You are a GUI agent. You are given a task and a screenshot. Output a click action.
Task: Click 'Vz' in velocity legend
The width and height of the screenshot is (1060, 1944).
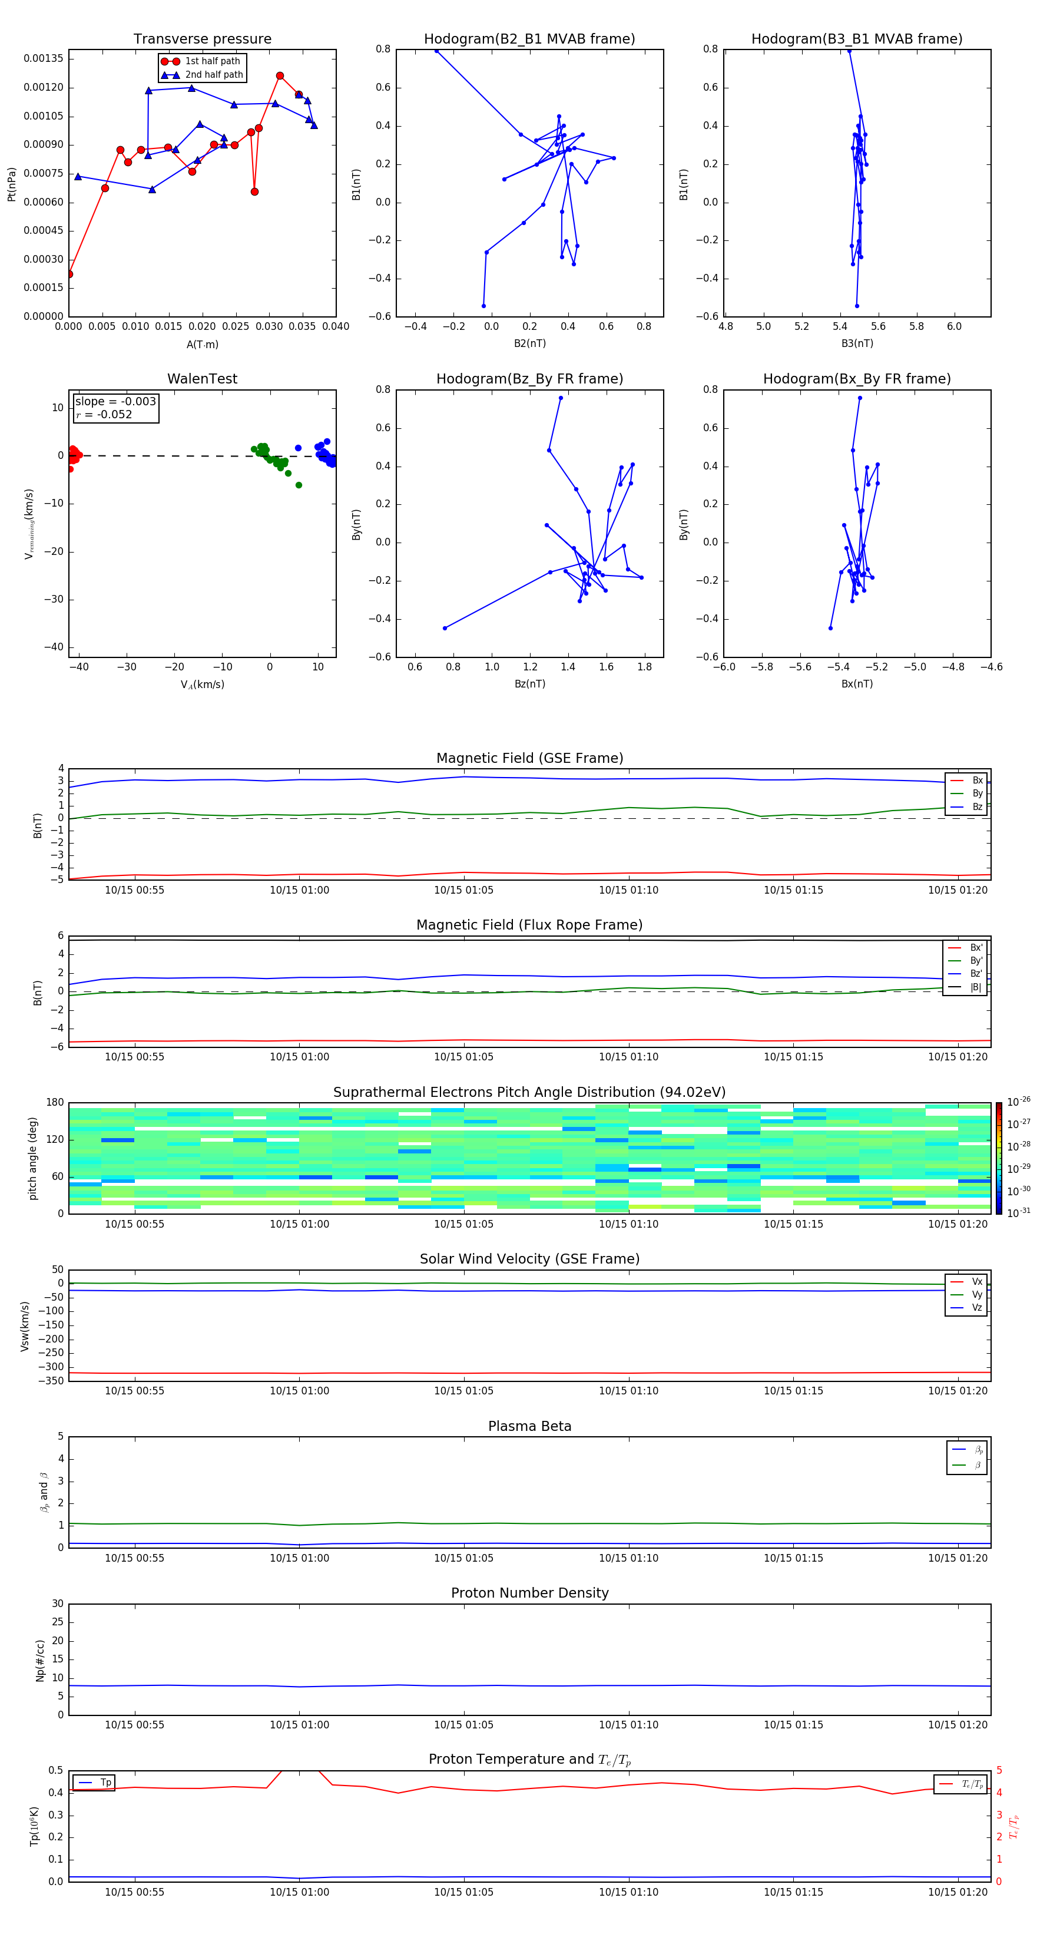pos(967,1308)
